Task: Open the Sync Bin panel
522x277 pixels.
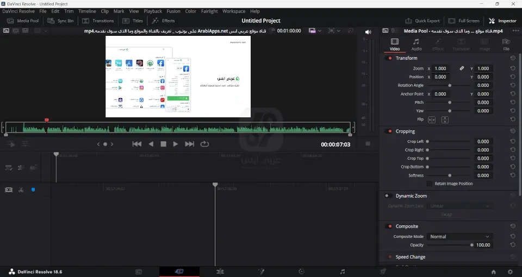Action: pos(60,21)
